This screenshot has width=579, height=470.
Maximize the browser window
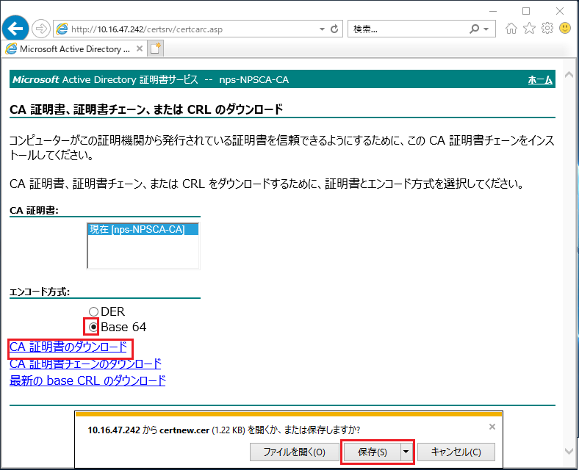click(526, 11)
